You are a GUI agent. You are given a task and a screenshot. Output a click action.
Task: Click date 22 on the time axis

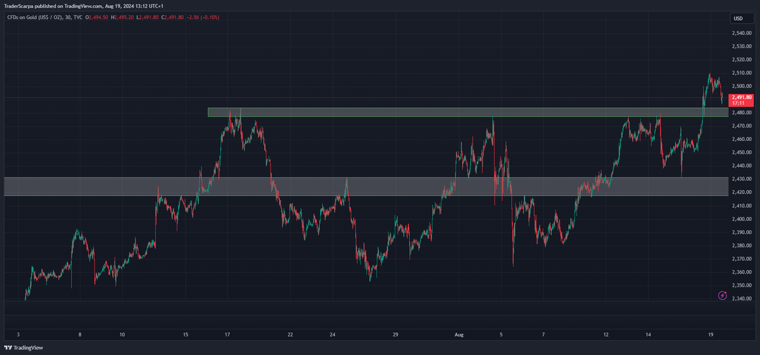point(289,333)
